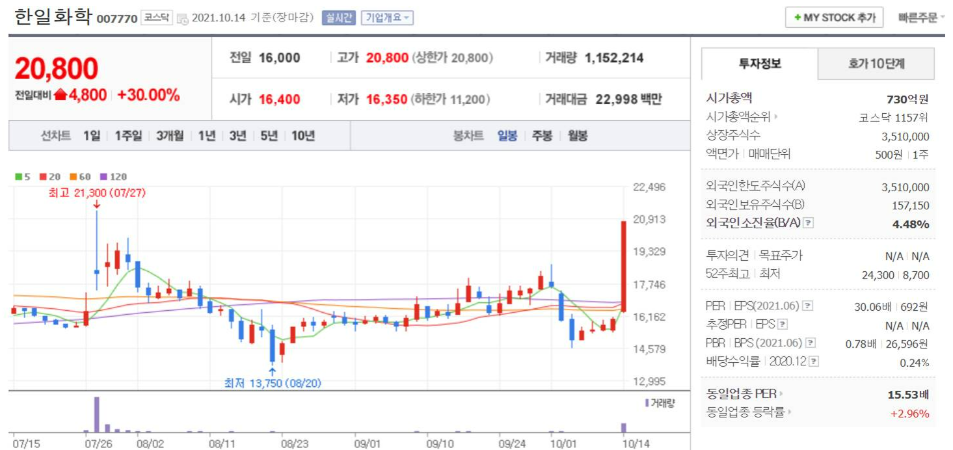
Task: Select the 3개월 line chart period
Action: [x=170, y=136]
